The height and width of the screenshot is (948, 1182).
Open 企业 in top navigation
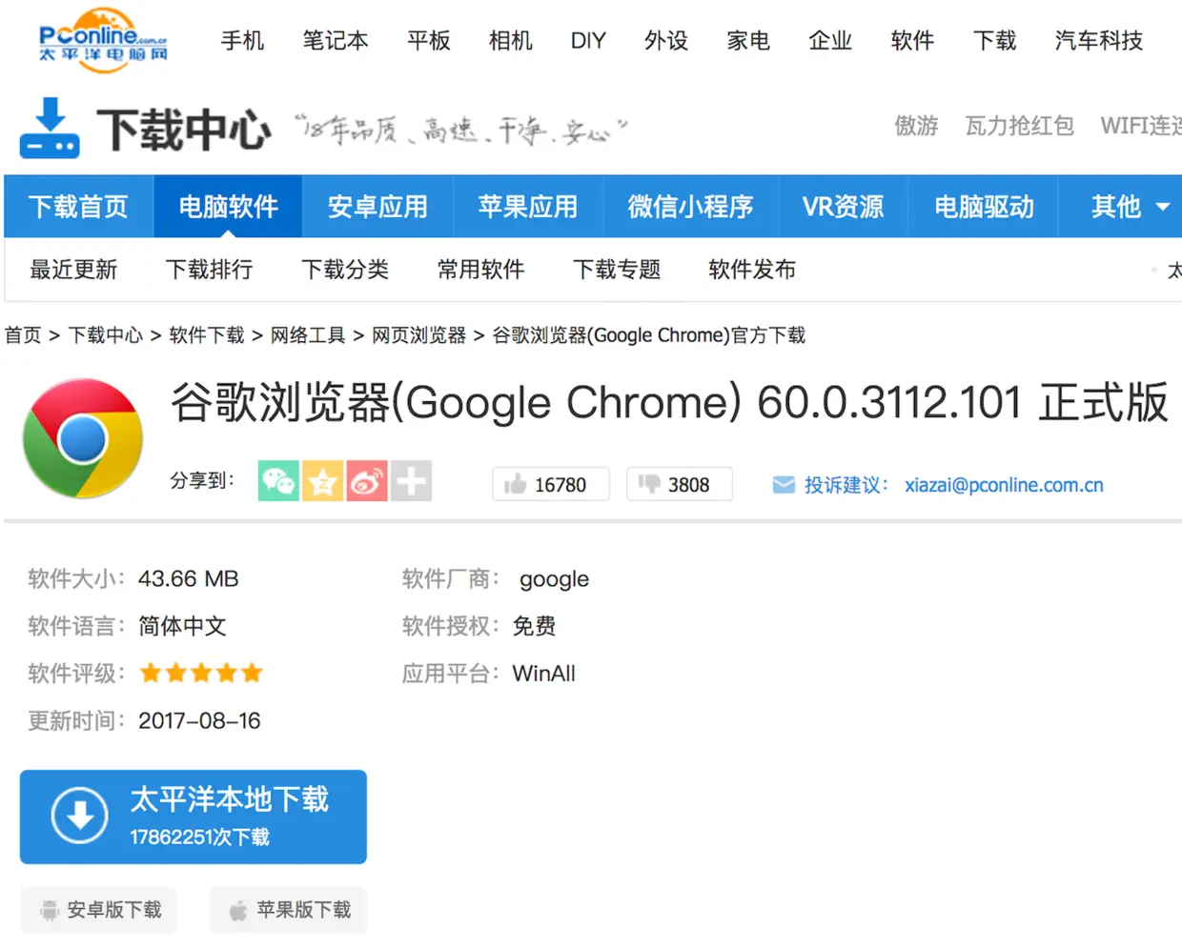point(830,41)
